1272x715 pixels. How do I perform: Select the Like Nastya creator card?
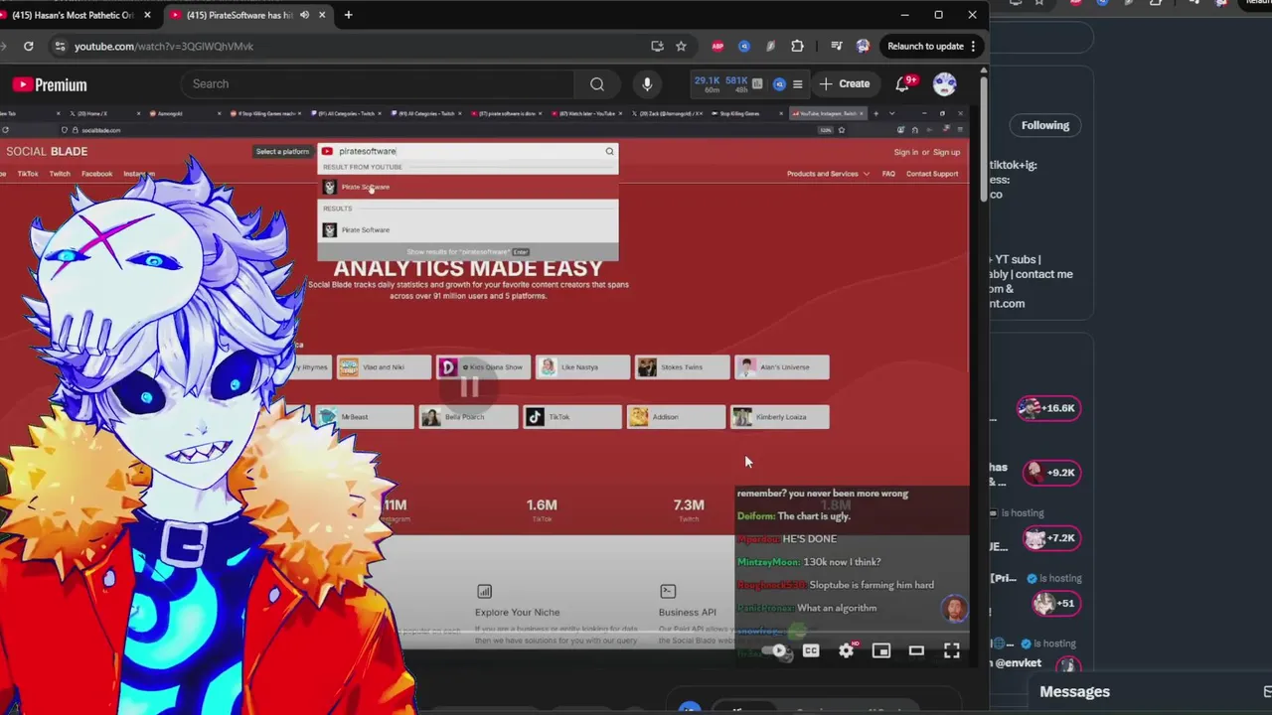582,367
